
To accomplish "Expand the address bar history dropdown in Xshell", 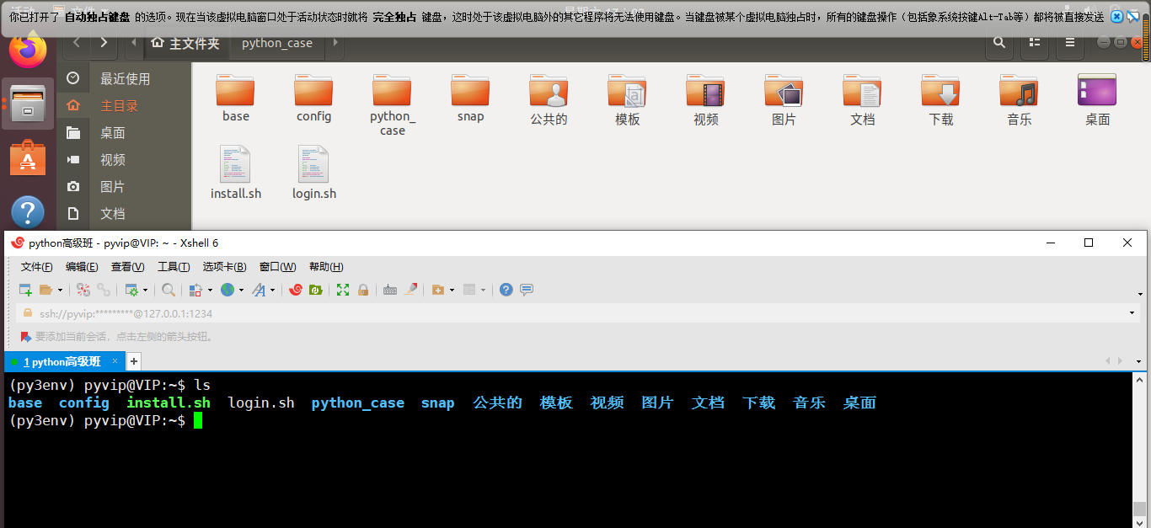I will pos(1132,313).
